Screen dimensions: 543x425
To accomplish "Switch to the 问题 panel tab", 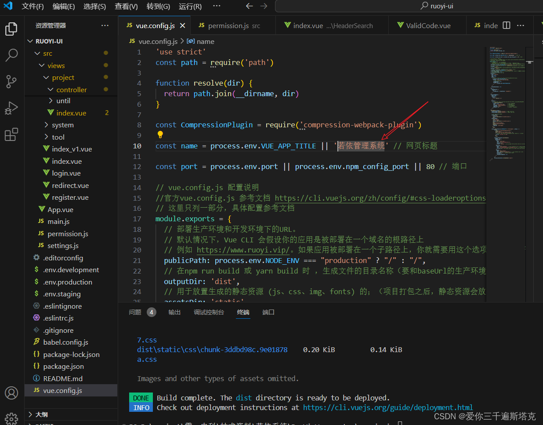I will [x=135, y=312].
